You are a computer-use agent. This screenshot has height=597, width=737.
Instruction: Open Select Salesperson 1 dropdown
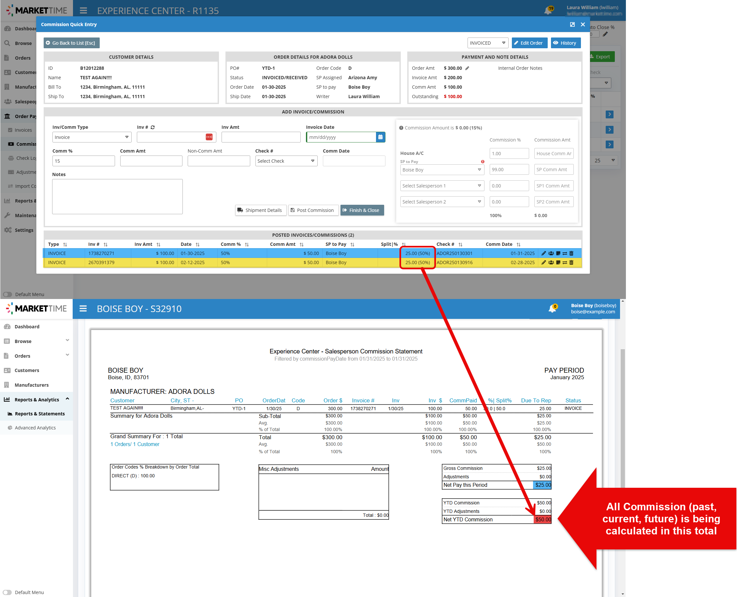pos(442,186)
